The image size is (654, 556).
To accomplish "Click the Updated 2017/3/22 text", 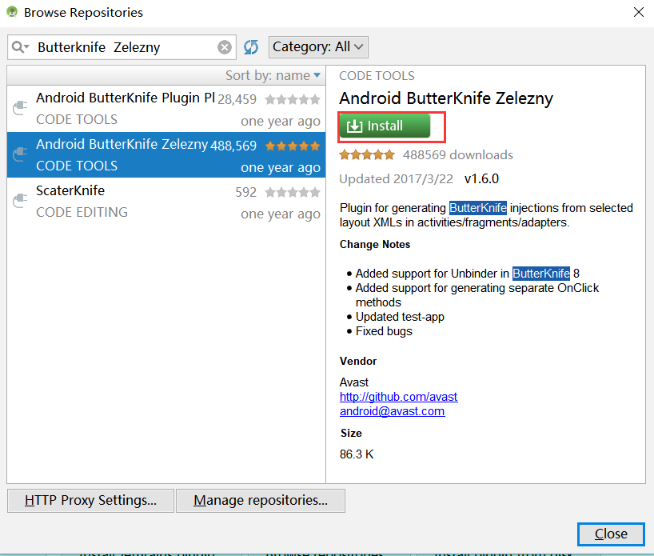I will [396, 179].
